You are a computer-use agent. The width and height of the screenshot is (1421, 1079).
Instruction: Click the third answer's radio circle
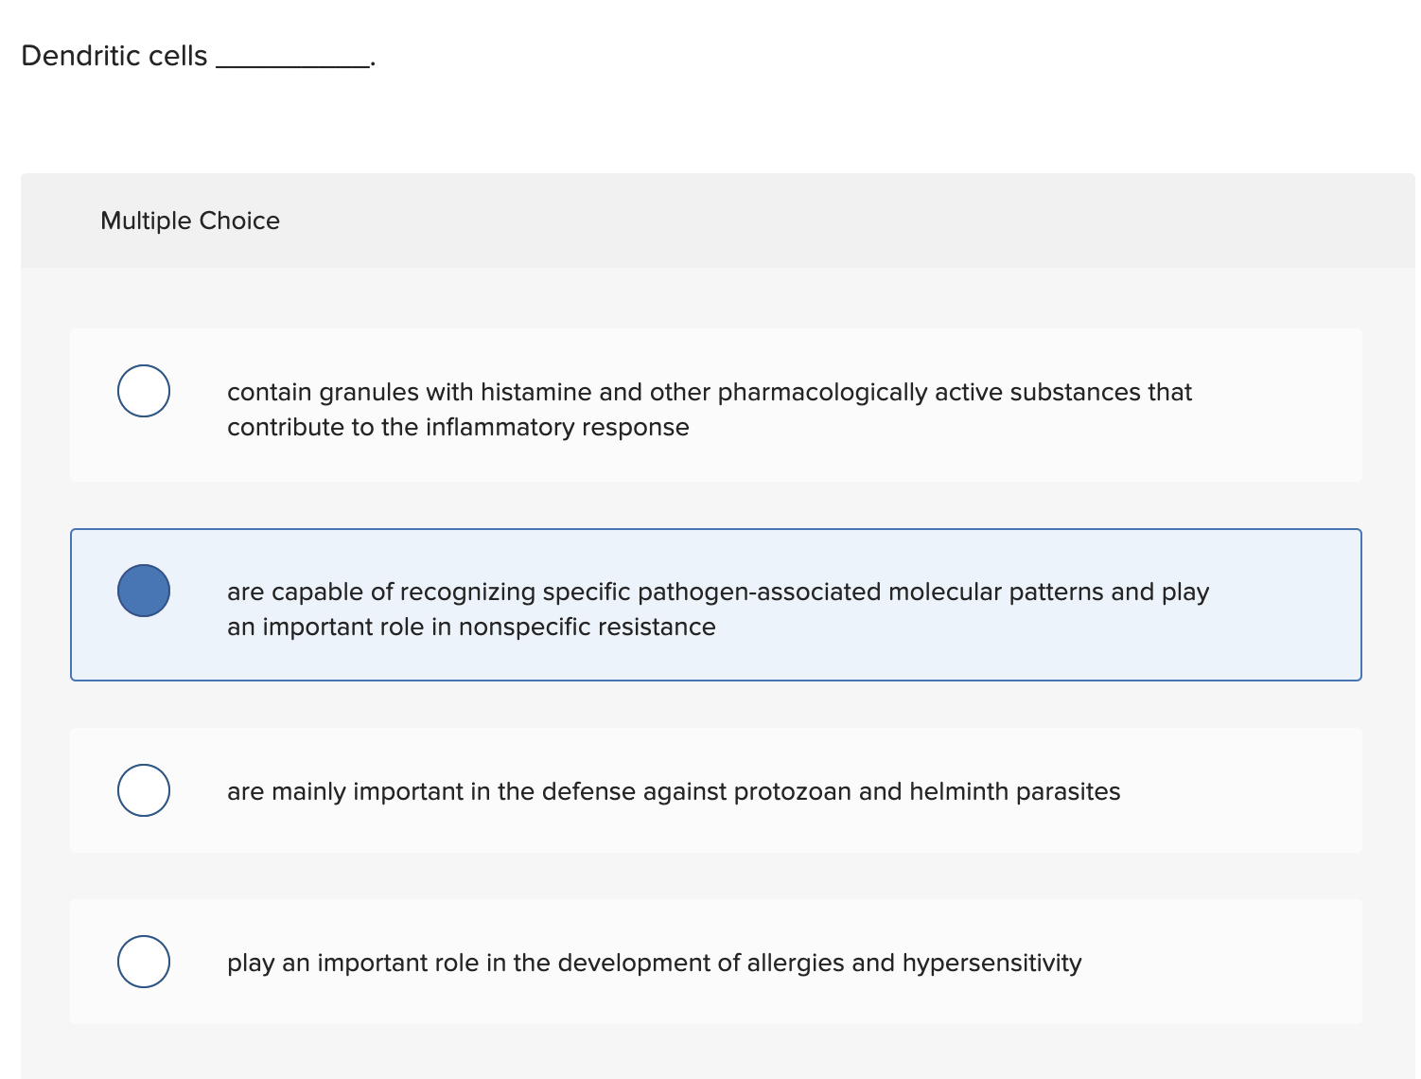click(x=144, y=790)
